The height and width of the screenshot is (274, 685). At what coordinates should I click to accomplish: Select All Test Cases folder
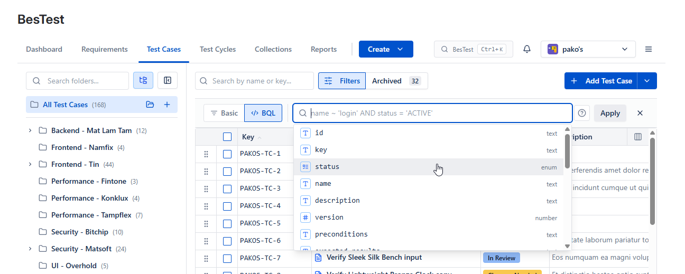[101, 105]
